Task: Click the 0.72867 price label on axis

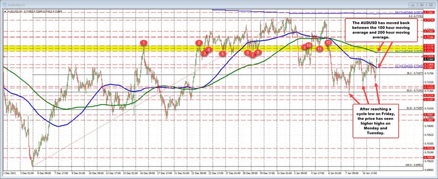Action: coord(430,13)
